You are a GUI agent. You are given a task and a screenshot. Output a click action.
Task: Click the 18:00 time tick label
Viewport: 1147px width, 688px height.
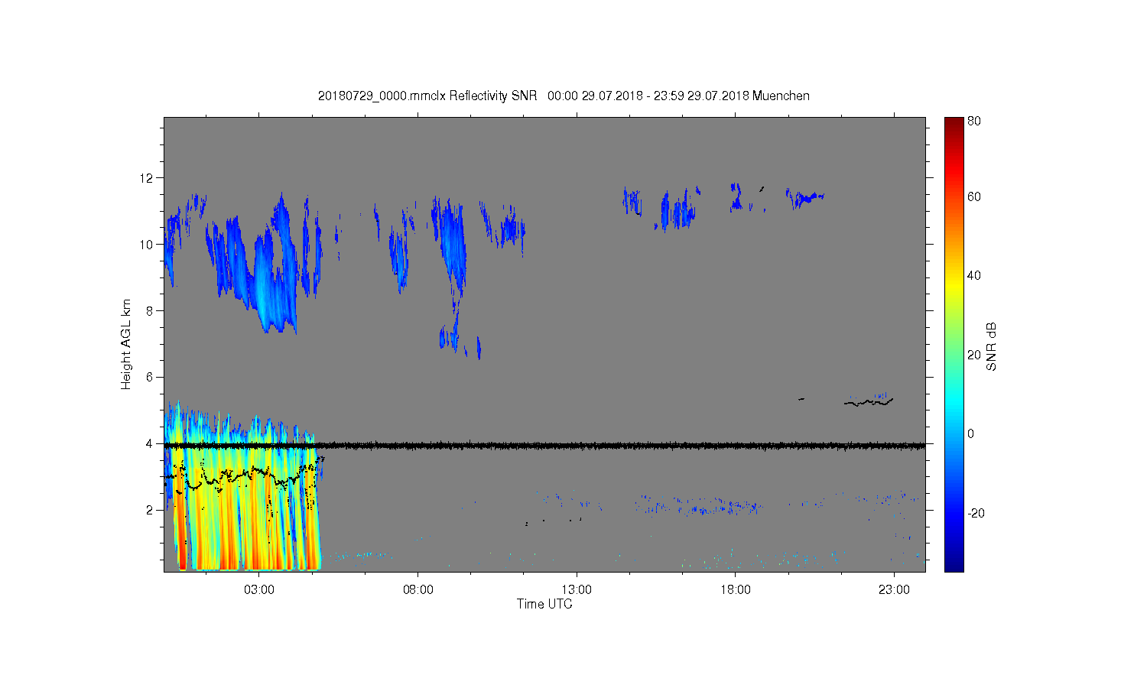point(736,590)
